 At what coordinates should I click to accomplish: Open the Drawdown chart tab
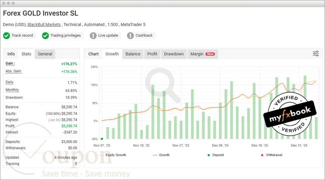pyautogui.click(x=174, y=54)
